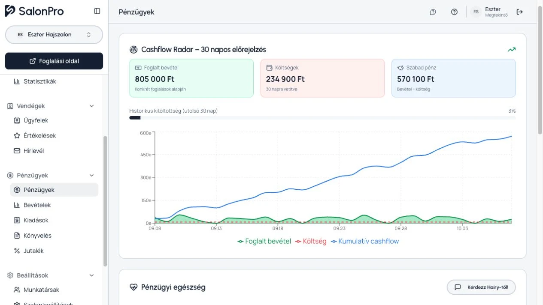Toggle Foglalt bevétel series in chart legend
Screen dimensions: 543x305
point(264,241)
